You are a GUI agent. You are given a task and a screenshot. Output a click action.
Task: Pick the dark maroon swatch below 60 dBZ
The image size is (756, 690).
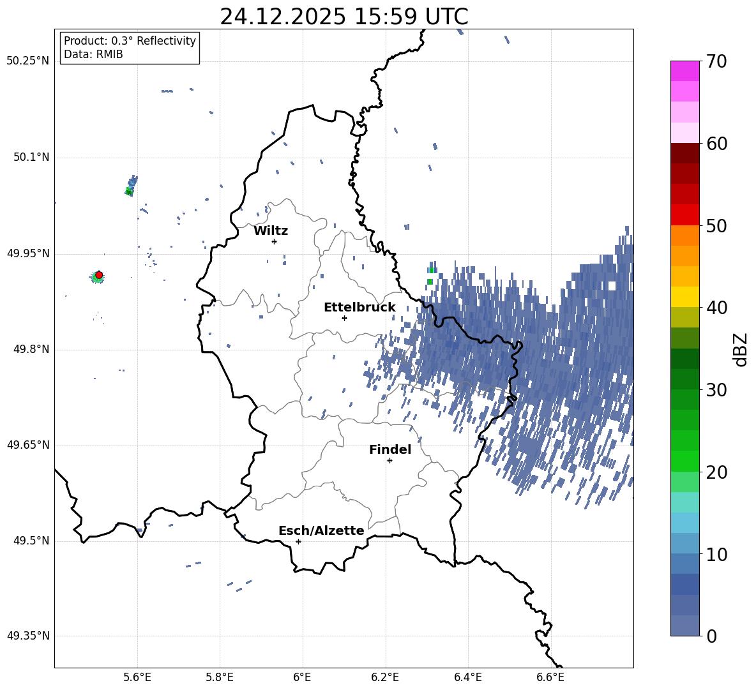click(x=685, y=153)
